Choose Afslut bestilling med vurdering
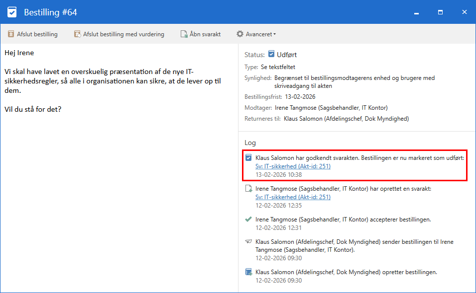Screen dimensions: 476x293 (123, 34)
